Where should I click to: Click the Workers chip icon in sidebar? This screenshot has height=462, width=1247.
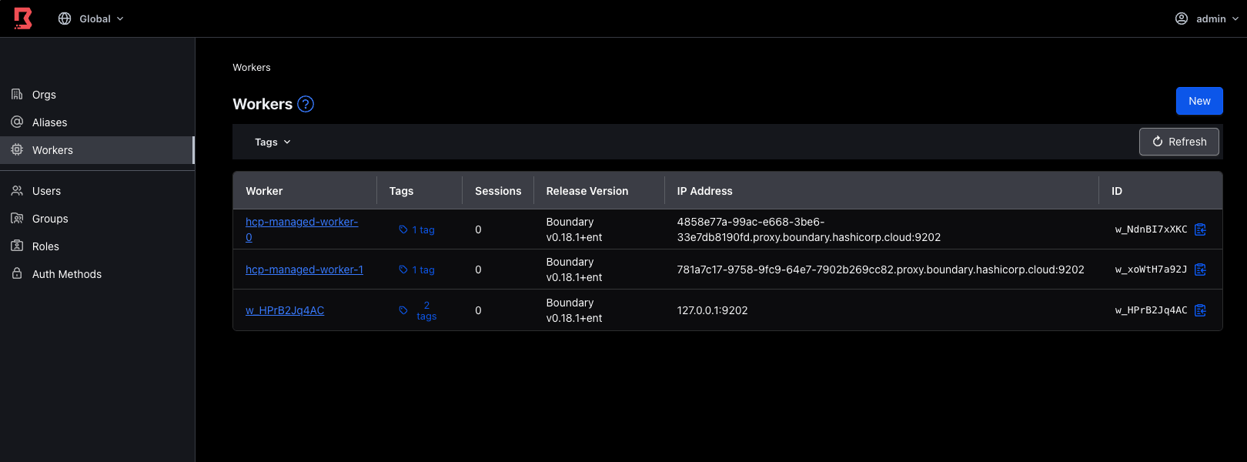click(x=17, y=149)
